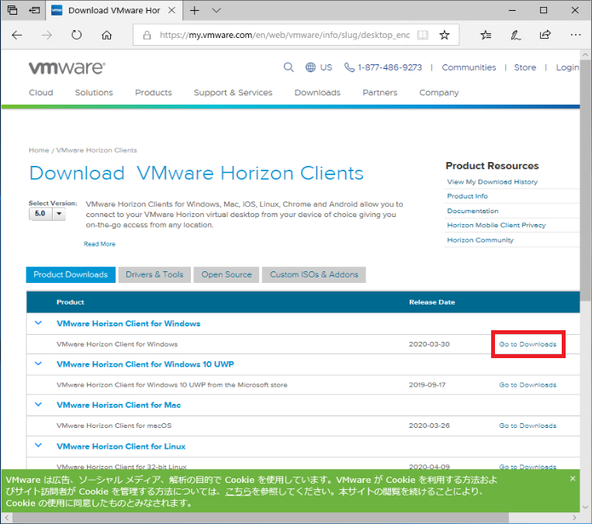Click release date 2020-03-30 cell

[429, 344]
